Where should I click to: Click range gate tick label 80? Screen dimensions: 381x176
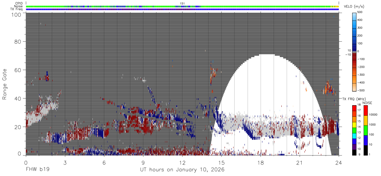(18, 42)
